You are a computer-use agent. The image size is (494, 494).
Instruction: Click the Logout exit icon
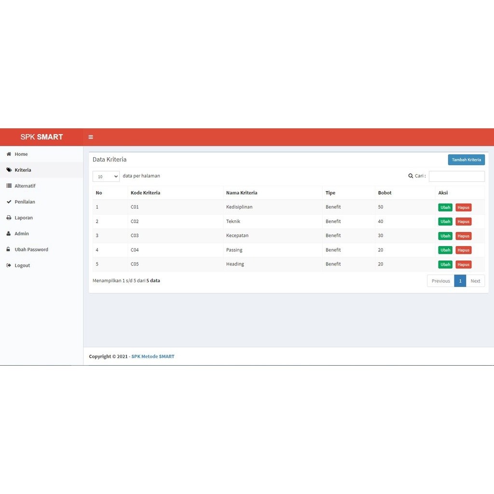[9, 266]
